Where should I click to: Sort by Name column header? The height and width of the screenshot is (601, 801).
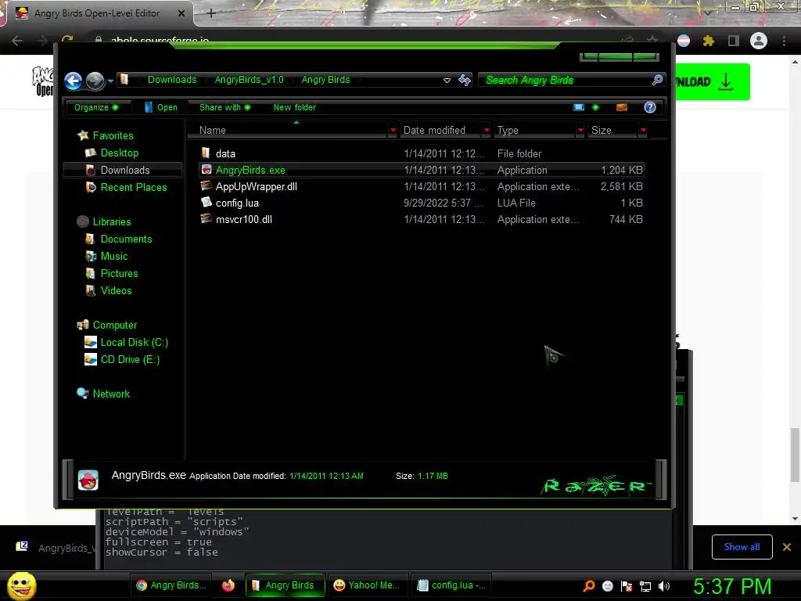pos(289,131)
